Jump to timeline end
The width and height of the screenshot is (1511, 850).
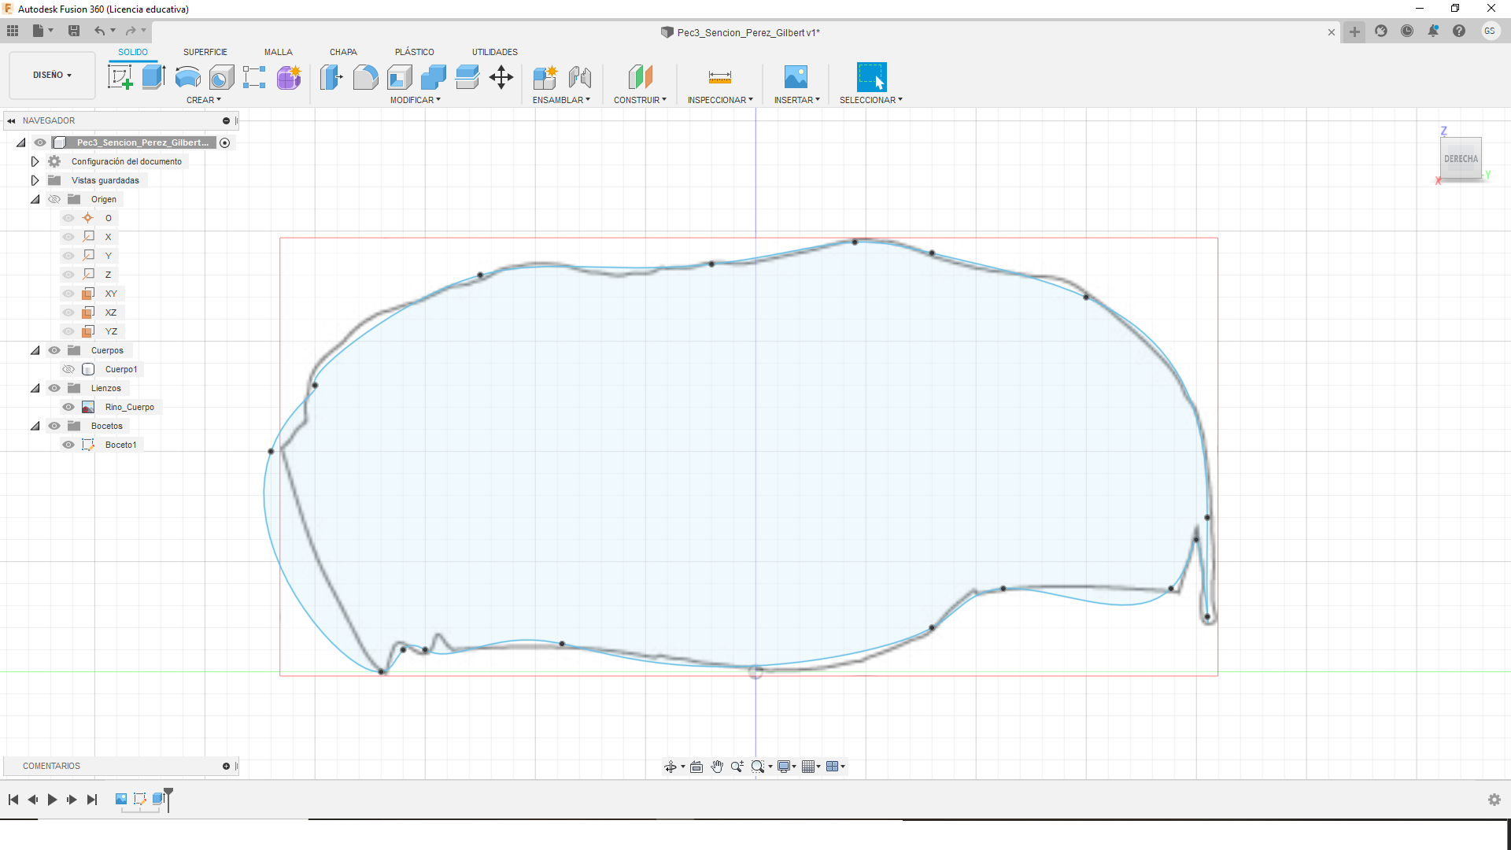(x=92, y=800)
